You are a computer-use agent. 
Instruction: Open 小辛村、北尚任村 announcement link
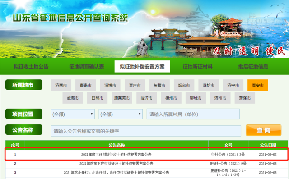pos(117,173)
